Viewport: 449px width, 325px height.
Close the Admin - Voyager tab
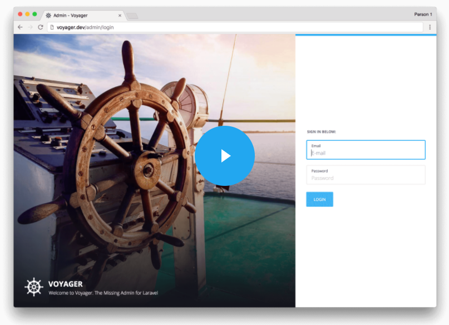[x=120, y=15]
